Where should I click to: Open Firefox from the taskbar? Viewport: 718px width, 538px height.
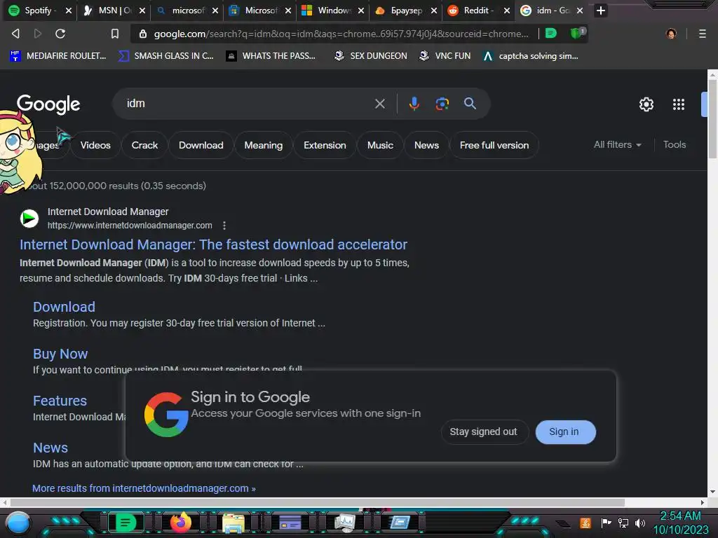pyautogui.click(x=180, y=523)
